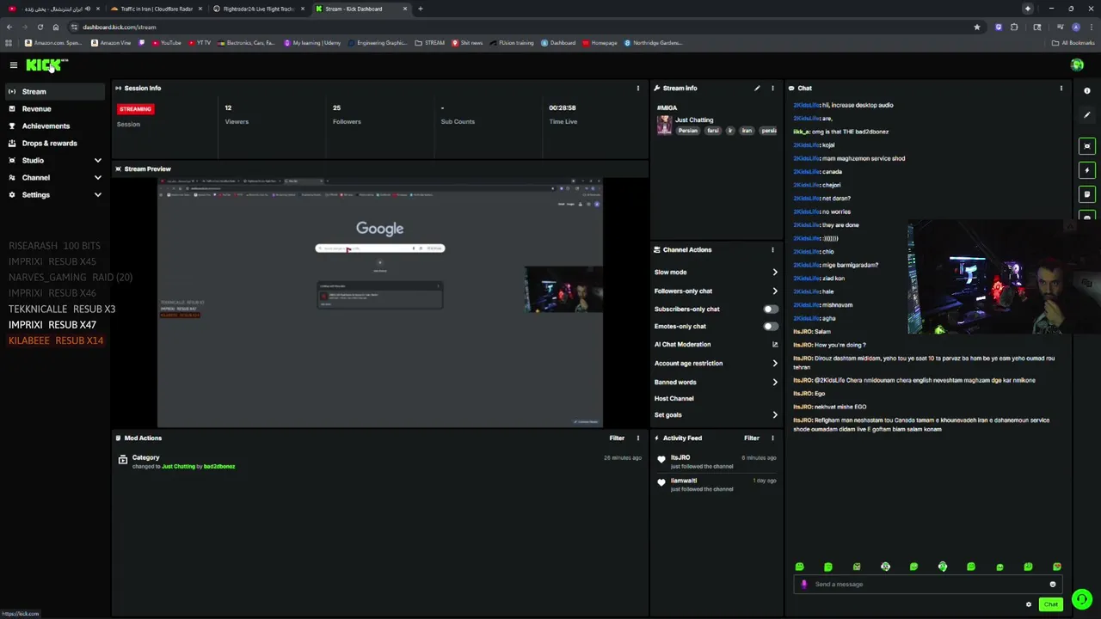Image resolution: width=1101 pixels, height=619 pixels.
Task: Open new browser tab with plus
Action: (x=420, y=9)
